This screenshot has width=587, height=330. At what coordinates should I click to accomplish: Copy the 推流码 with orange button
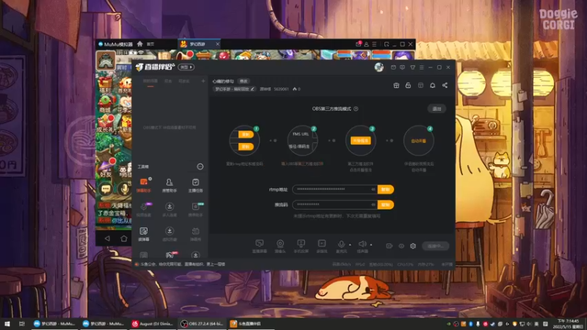coord(386,205)
